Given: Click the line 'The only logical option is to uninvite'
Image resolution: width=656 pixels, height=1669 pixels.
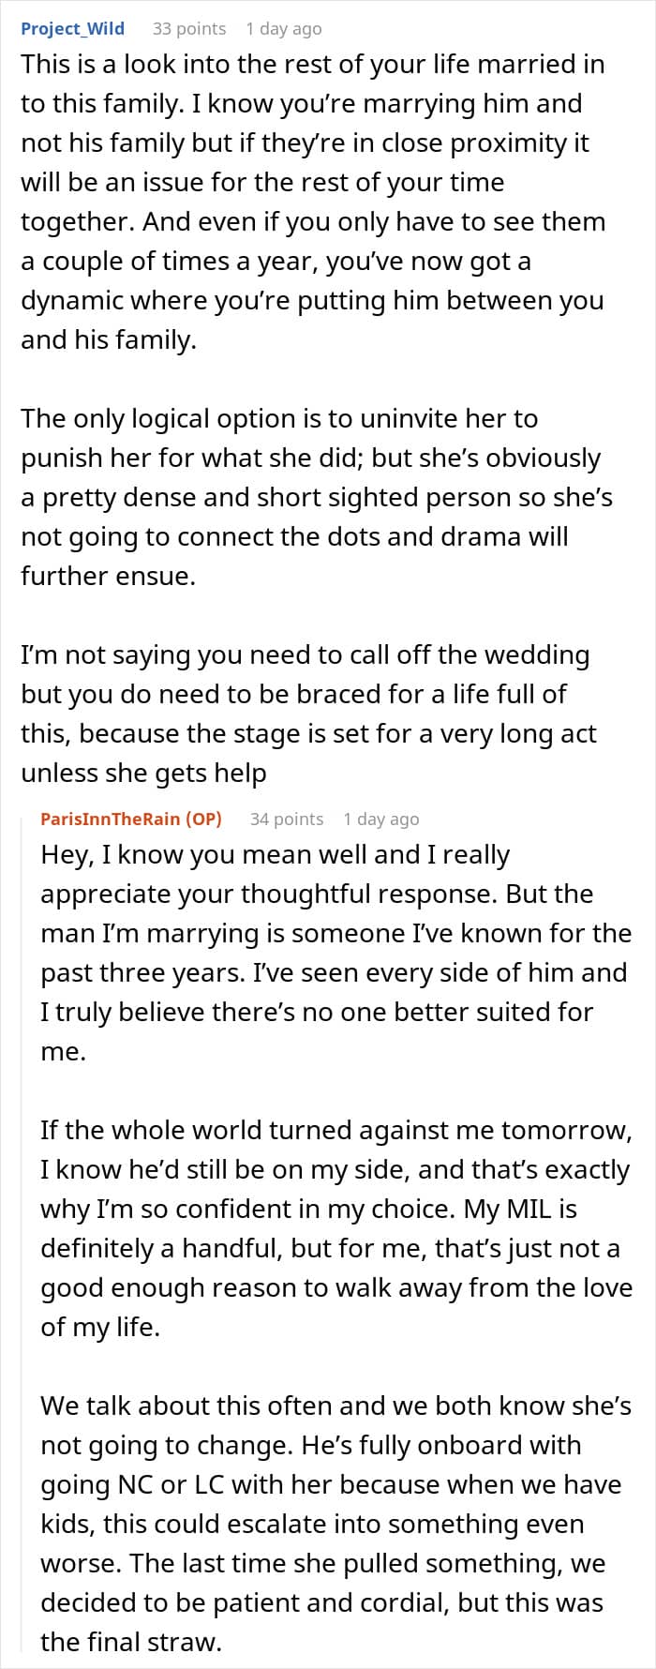Looking at the screenshot, I should (279, 418).
